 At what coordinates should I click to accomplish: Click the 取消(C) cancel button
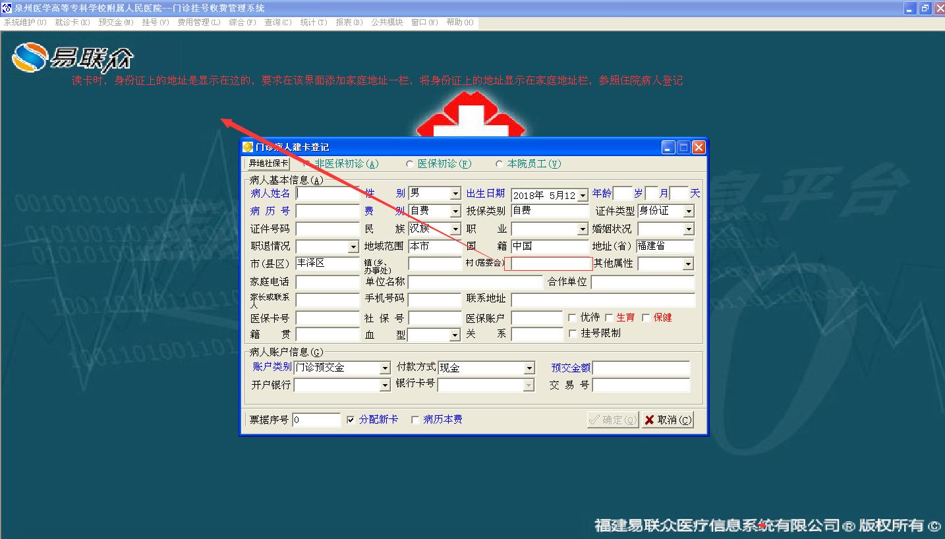click(668, 420)
